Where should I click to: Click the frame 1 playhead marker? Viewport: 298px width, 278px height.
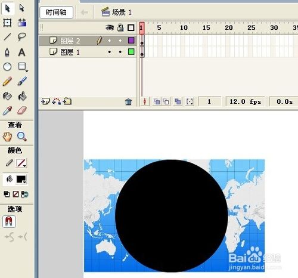pos(142,28)
